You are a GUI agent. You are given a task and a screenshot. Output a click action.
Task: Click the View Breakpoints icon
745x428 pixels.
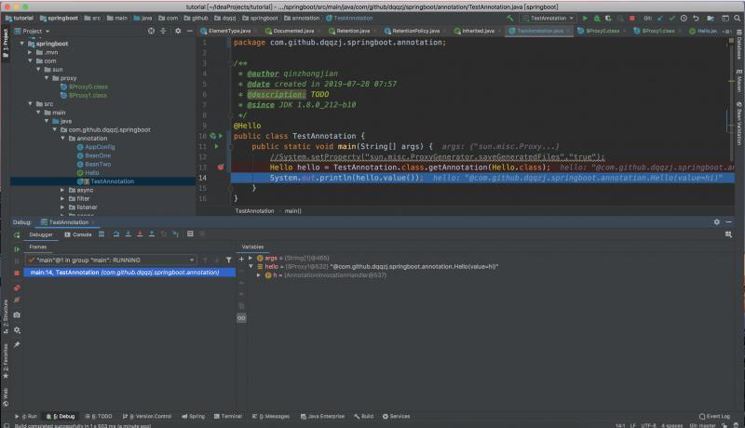tap(17, 288)
